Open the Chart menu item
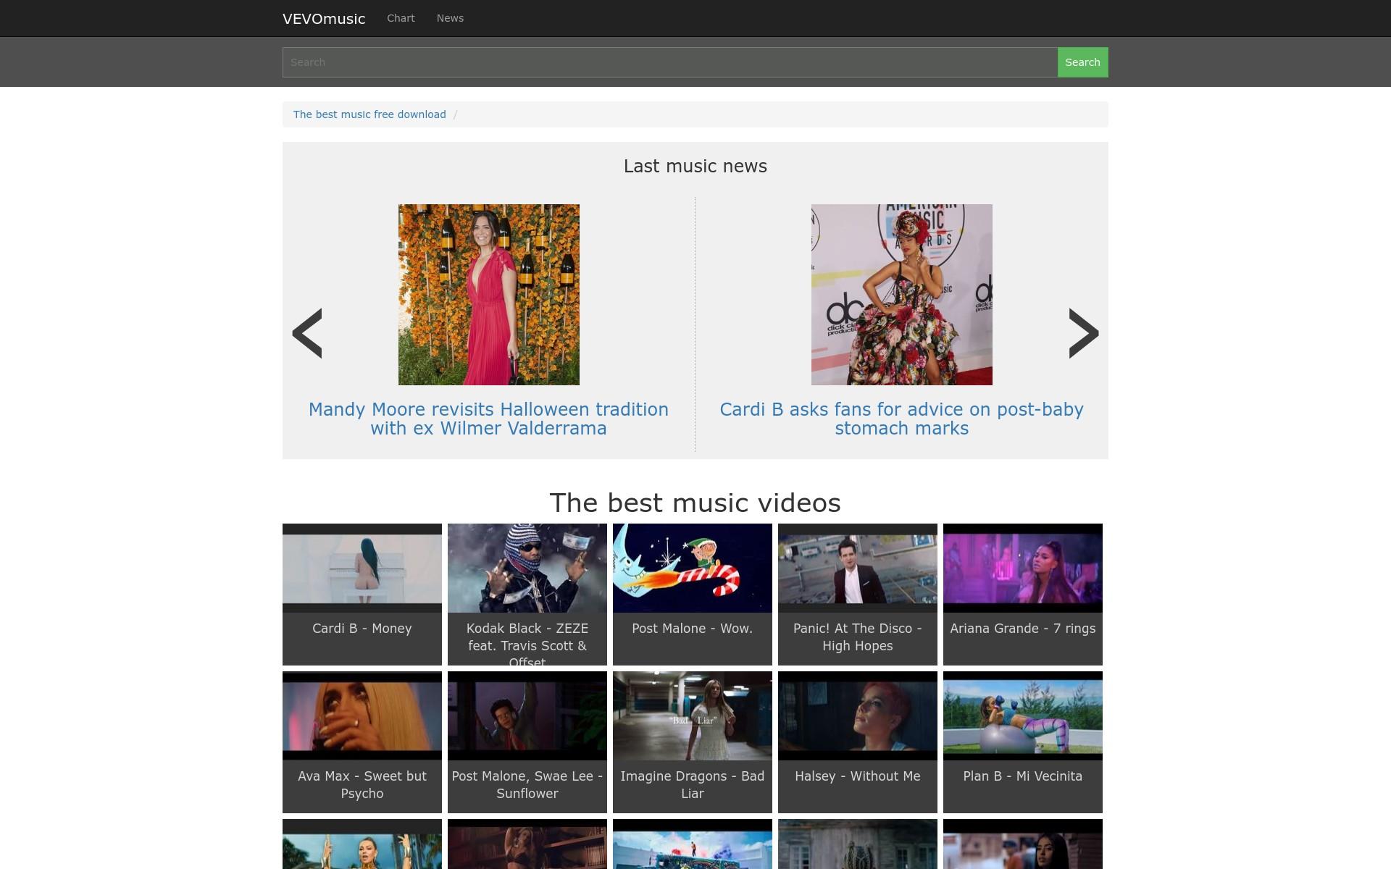1391x869 pixels. pos(401,18)
